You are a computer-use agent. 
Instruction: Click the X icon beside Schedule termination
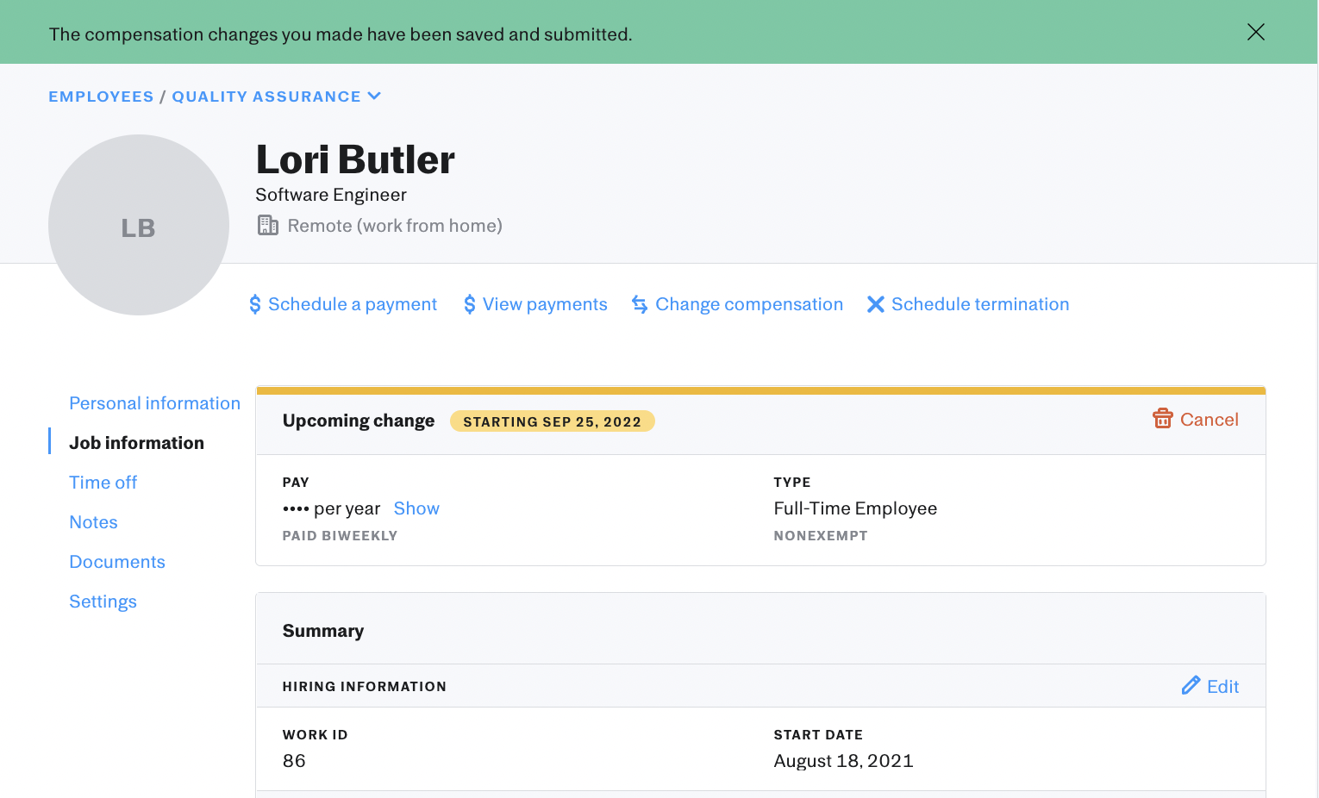coord(876,304)
